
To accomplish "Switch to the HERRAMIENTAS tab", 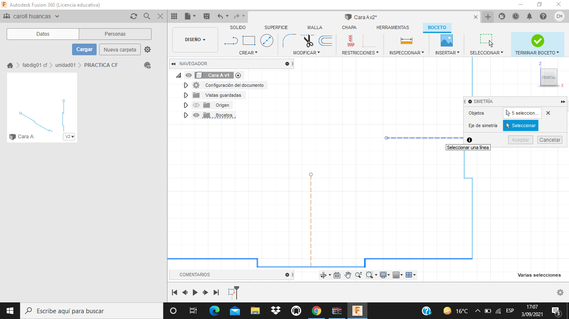I will coord(393,27).
